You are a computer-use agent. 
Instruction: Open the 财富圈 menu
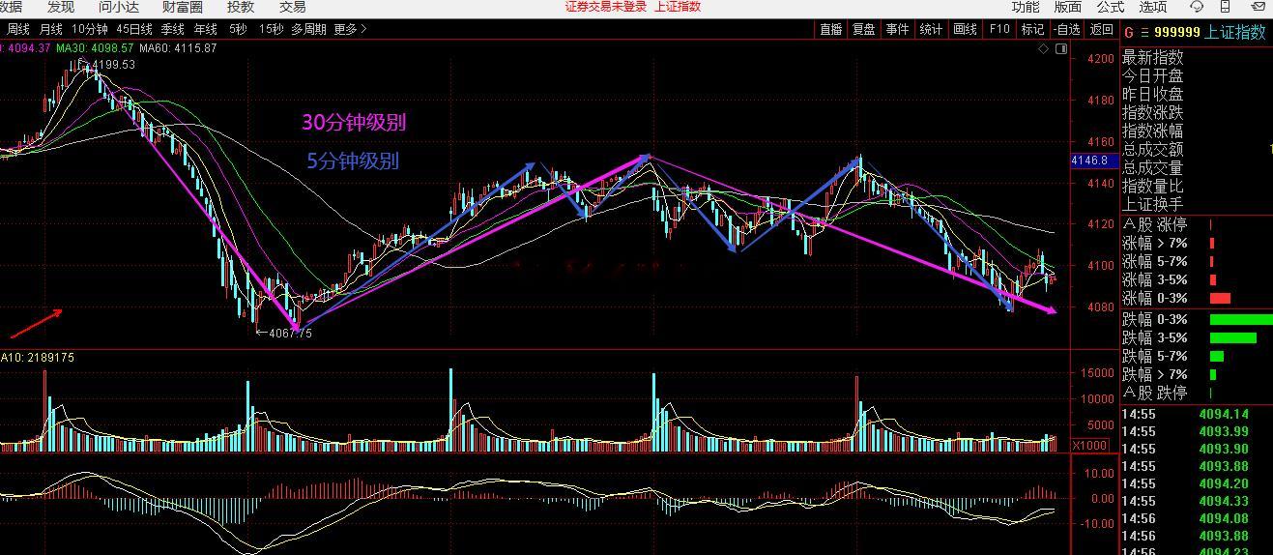pyautogui.click(x=183, y=7)
